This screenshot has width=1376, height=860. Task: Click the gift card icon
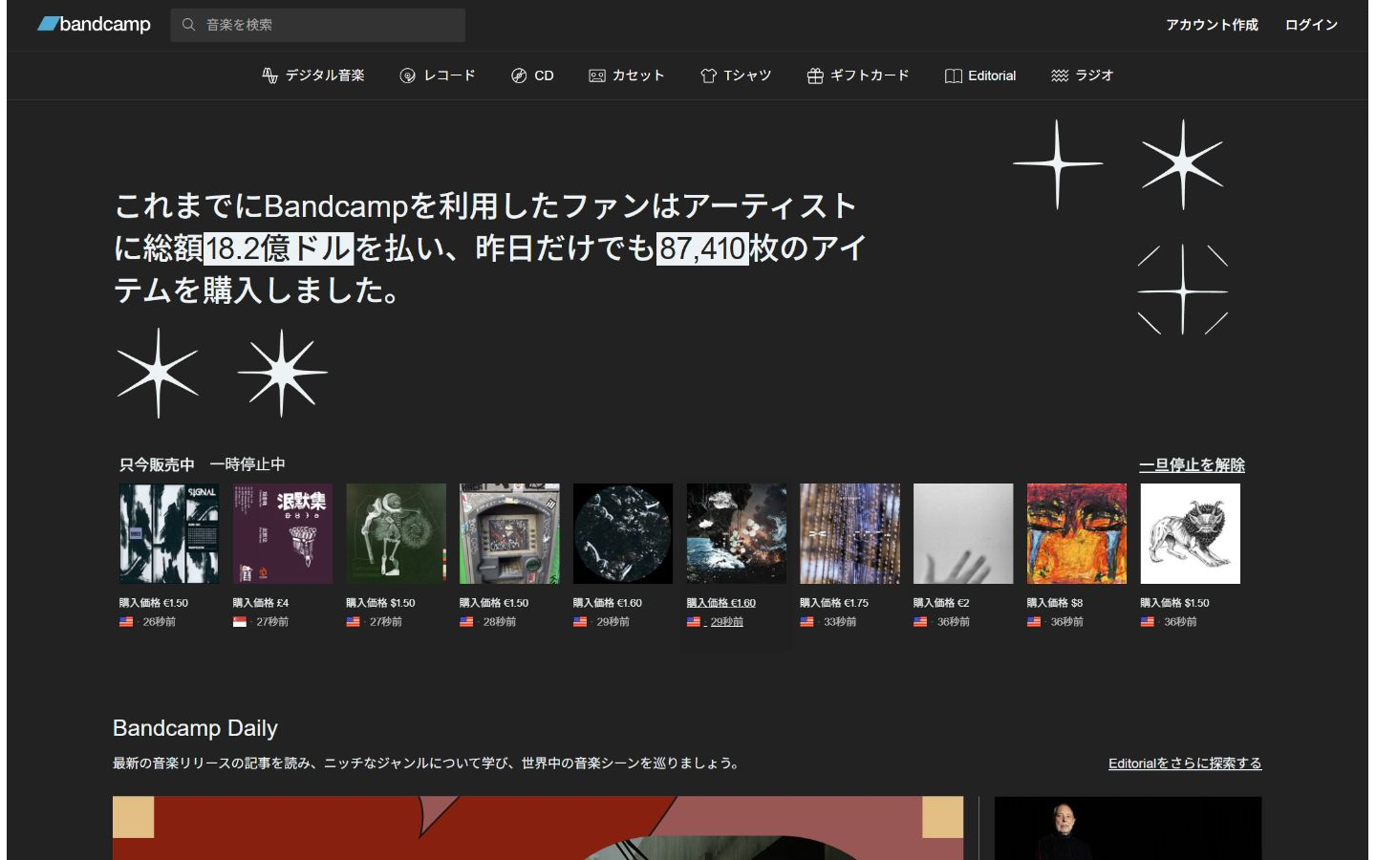click(x=815, y=75)
